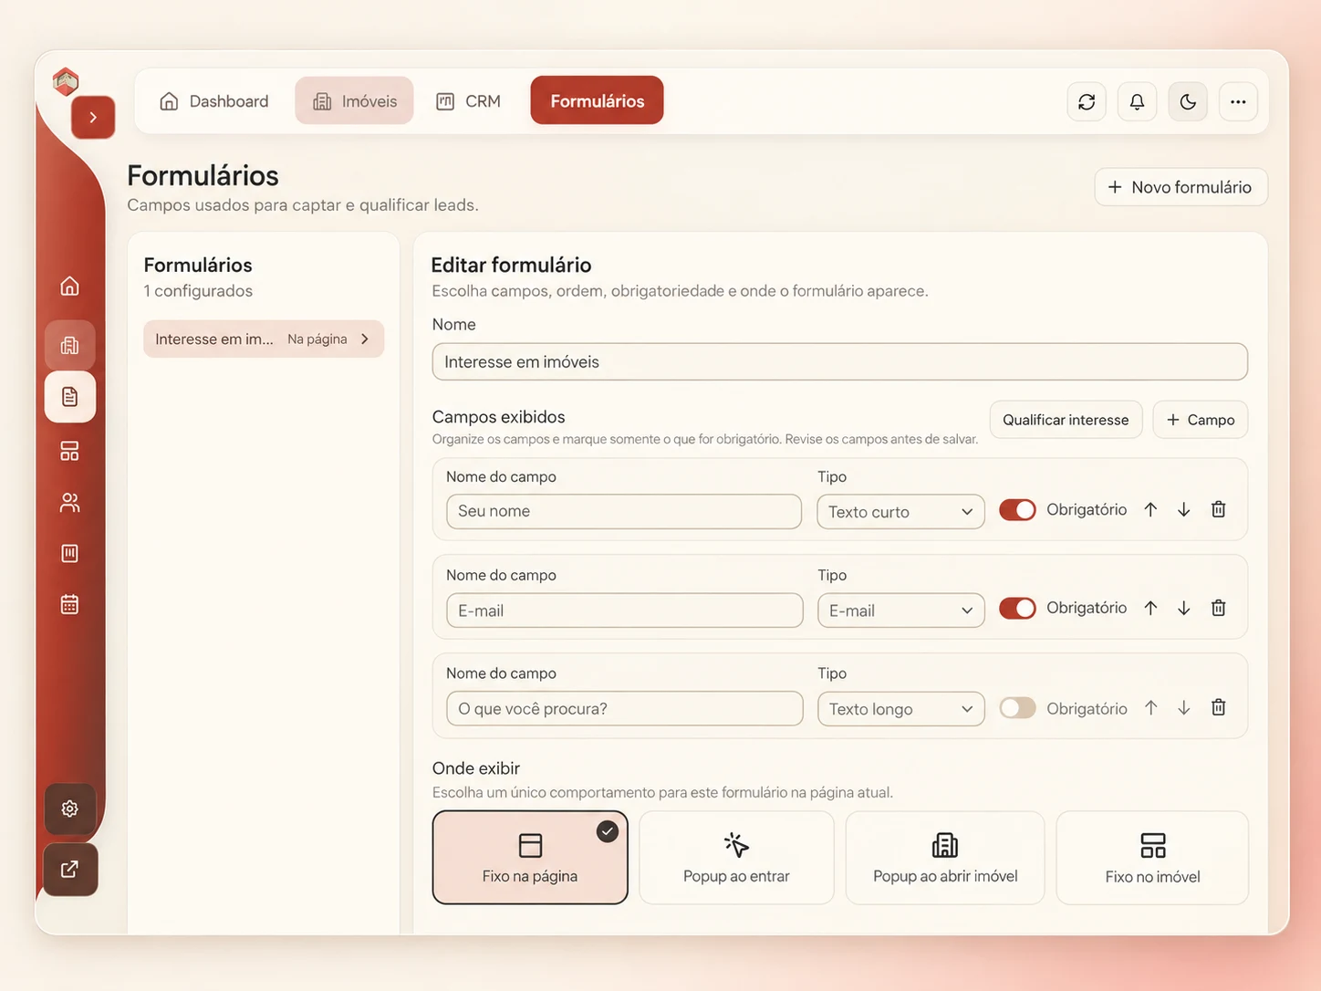Switch to the CRM tab
The width and height of the screenshot is (1321, 991).
point(468,101)
